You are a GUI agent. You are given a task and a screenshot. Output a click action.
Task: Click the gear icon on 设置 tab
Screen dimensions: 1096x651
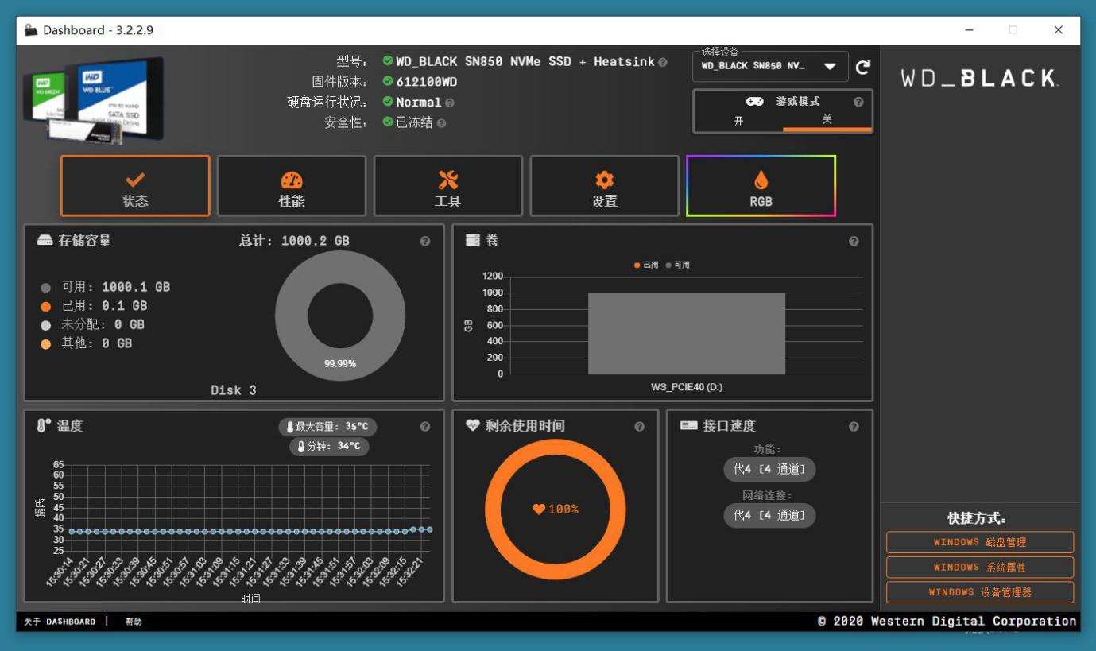click(605, 180)
